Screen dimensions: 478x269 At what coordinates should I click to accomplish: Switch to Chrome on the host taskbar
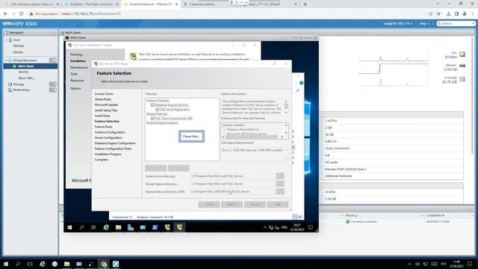104,264
